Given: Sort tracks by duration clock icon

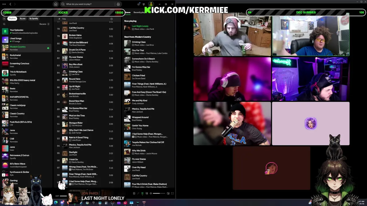Looking at the screenshot, I should point(112,19).
